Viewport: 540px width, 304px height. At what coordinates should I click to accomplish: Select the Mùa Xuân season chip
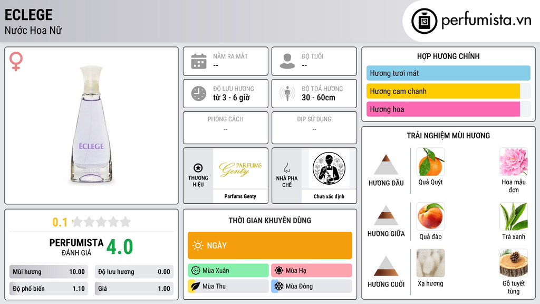point(228,270)
